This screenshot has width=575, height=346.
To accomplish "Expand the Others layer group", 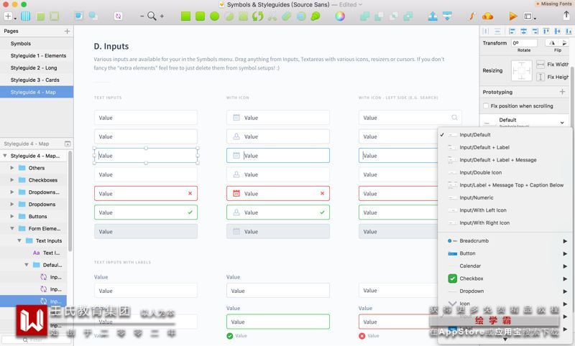I will point(11,168).
